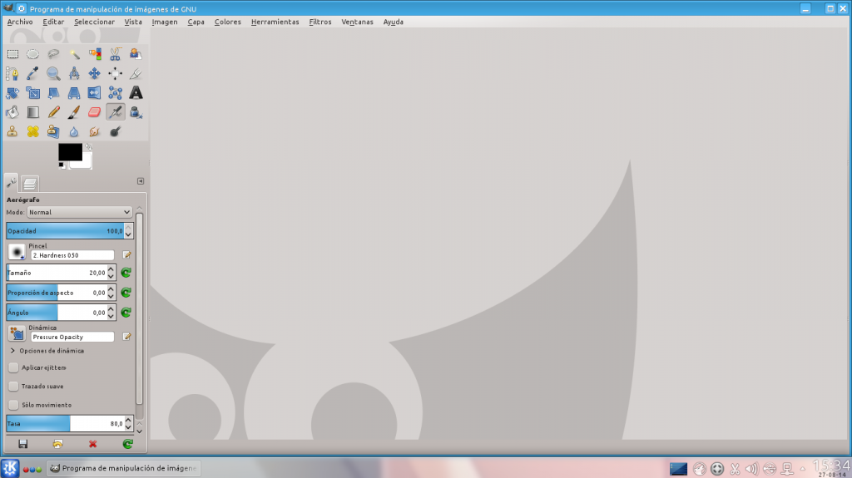Open the brush selector thumbnail
The image size is (852, 478).
[17, 252]
